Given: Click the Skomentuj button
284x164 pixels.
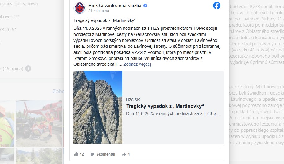Looking at the screenshot, I should coord(106,154).
